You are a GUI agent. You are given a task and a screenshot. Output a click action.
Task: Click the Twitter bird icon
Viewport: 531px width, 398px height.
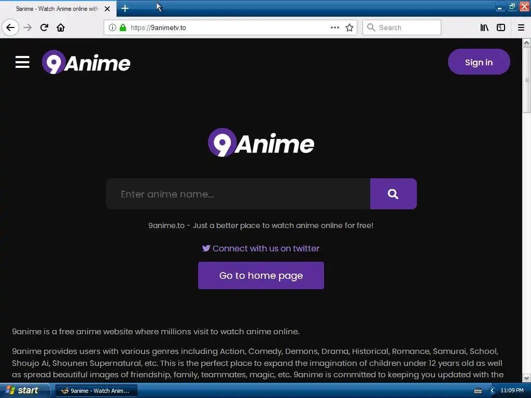point(206,248)
